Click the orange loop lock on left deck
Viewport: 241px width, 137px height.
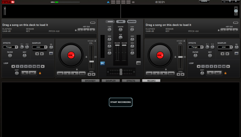[39, 73]
